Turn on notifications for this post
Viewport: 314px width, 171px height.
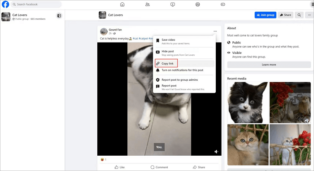click(184, 70)
